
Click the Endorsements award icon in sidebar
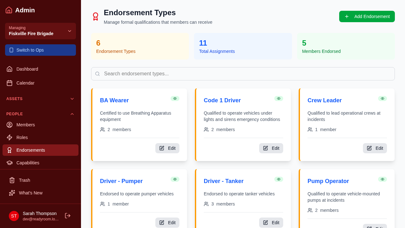[x=9, y=150]
